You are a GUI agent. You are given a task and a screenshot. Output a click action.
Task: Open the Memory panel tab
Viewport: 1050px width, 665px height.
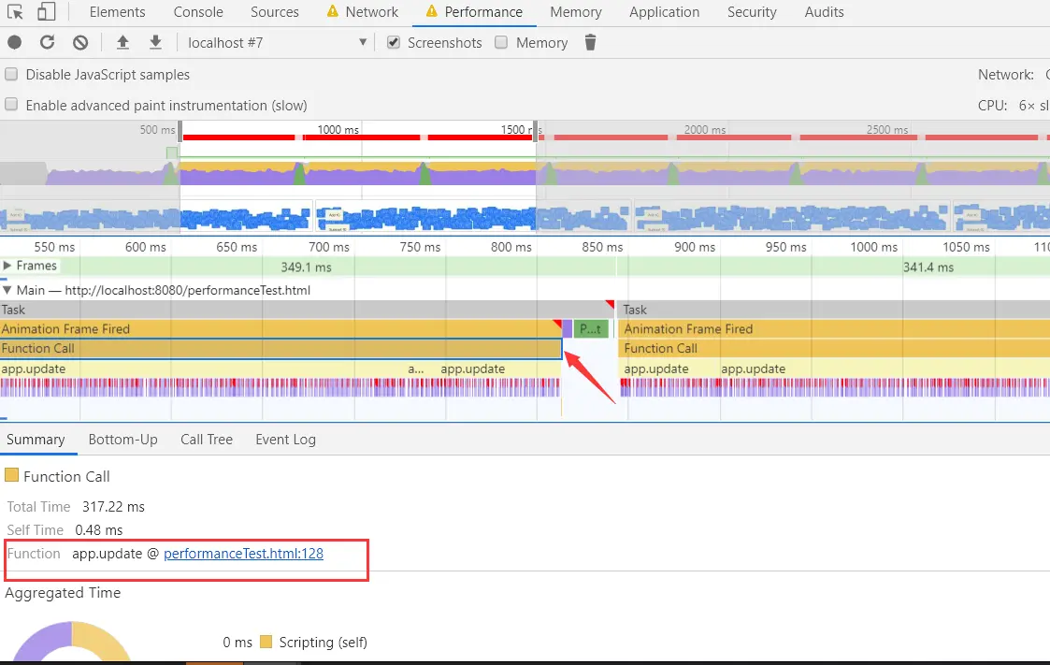coord(576,12)
